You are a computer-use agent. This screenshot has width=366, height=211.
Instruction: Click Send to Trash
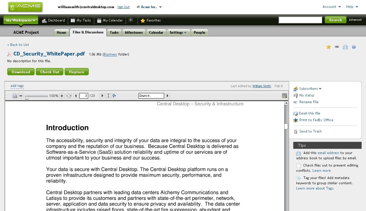click(x=310, y=131)
